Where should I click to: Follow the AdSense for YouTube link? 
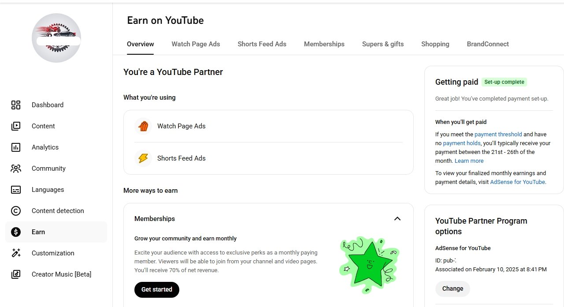pos(517,182)
